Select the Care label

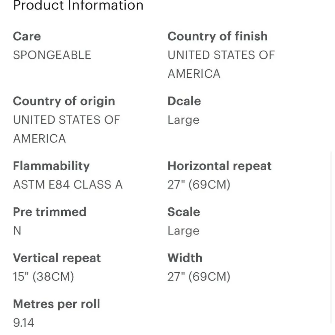point(27,36)
